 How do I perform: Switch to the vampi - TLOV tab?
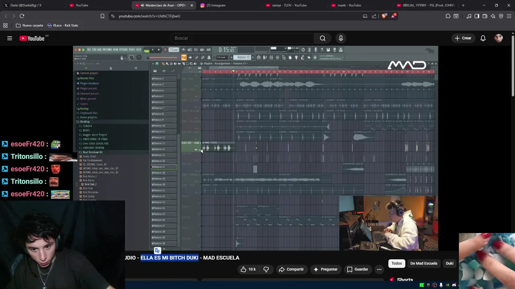[295, 5]
